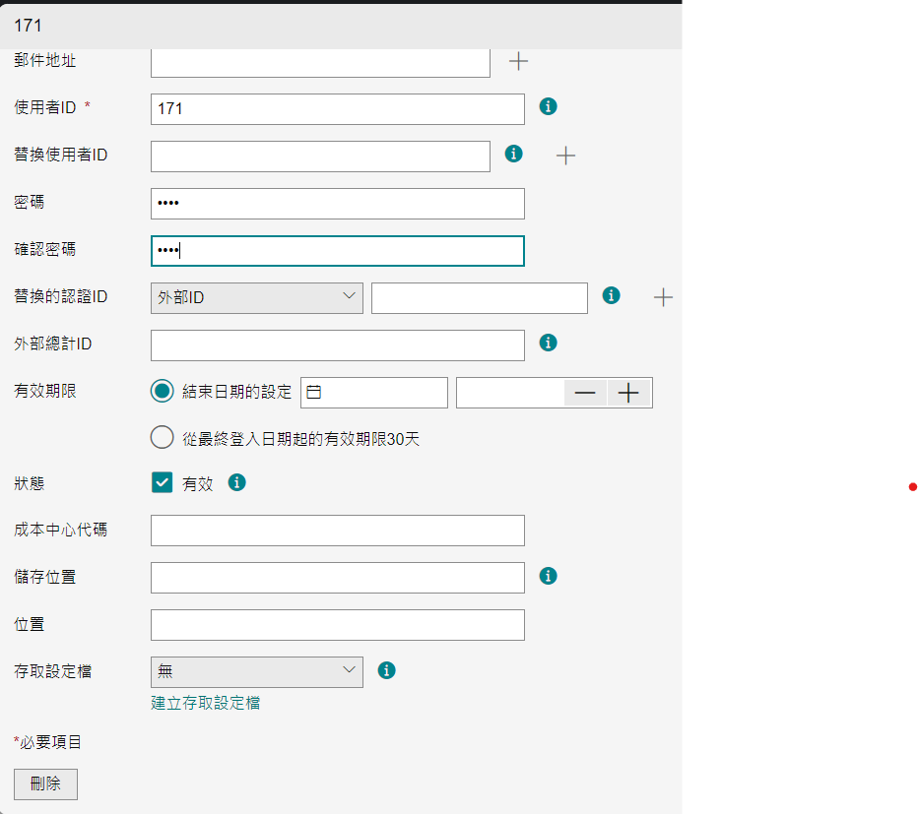Click the 成本中心代碼 input field
The width and height of the screenshot is (918, 814).
pyautogui.click(x=338, y=531)
